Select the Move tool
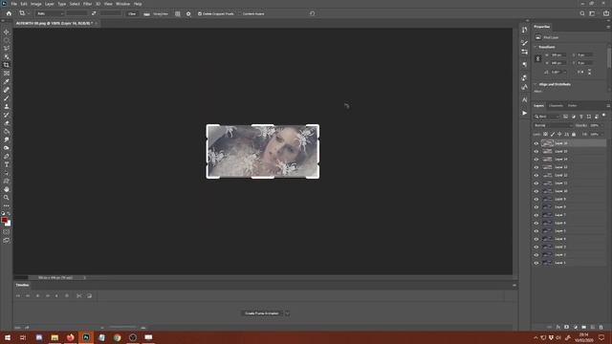Screen dimensions: 612x344 (7, 32)
